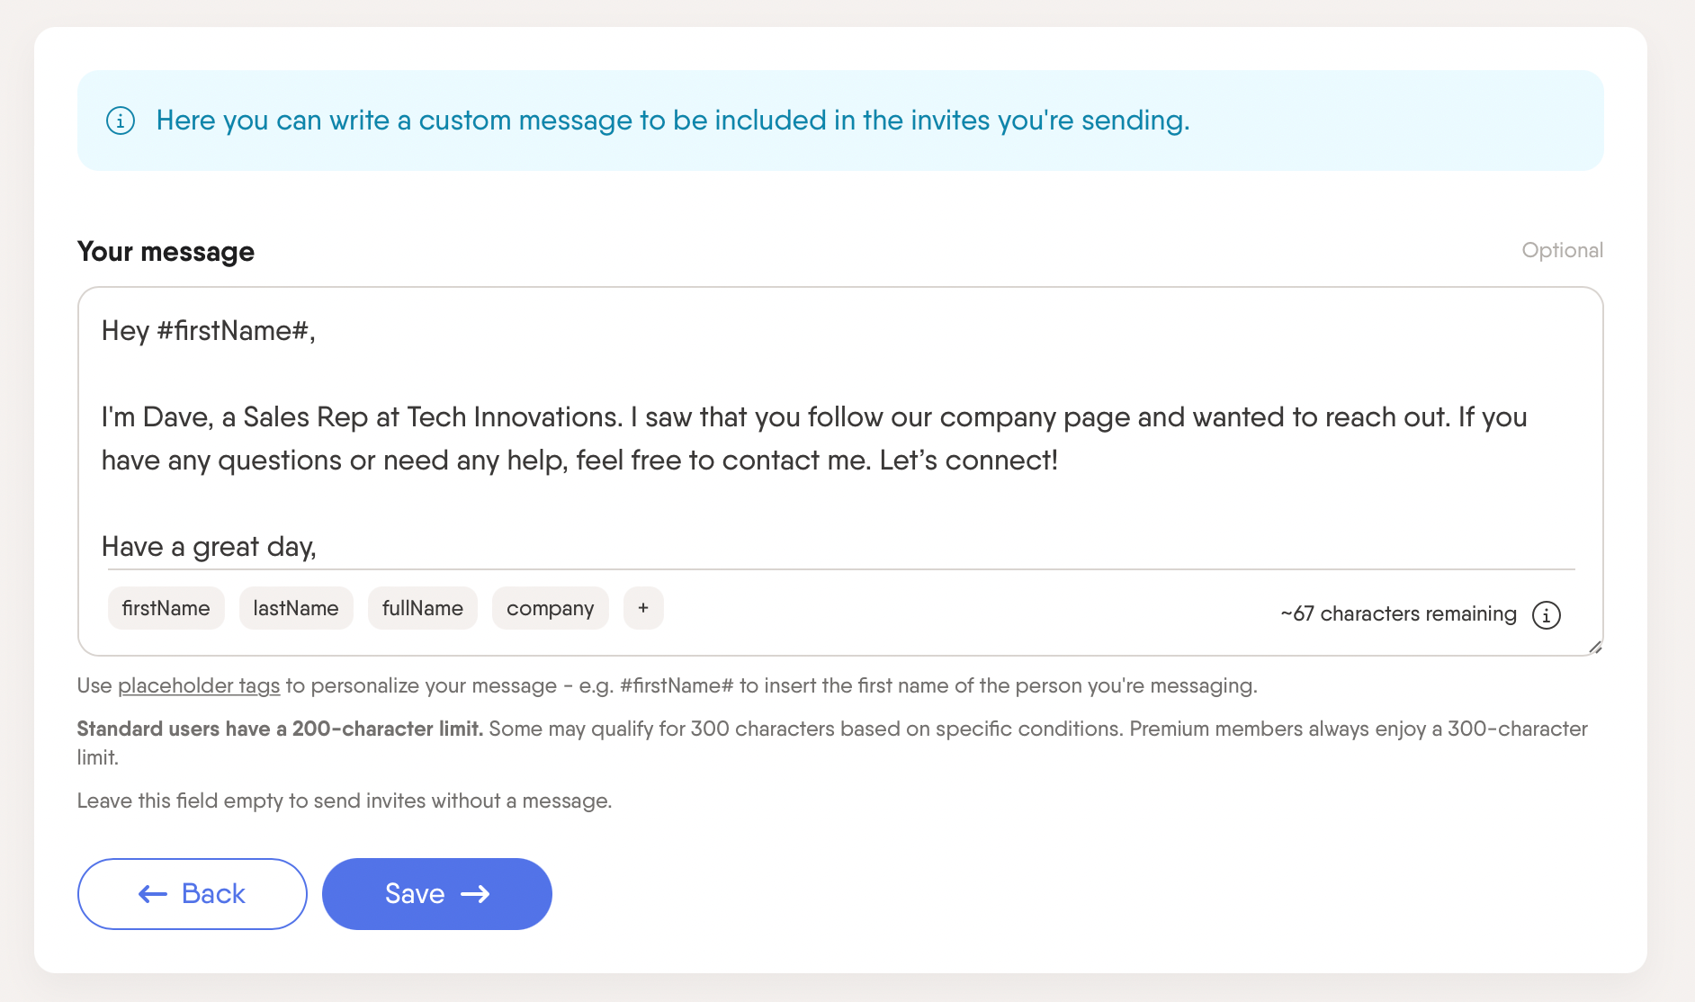Screen dimensions: 1695x1002
Task: Place cursor in the 'Hey #firstName#,' line
Action: (x=208, y=331)
